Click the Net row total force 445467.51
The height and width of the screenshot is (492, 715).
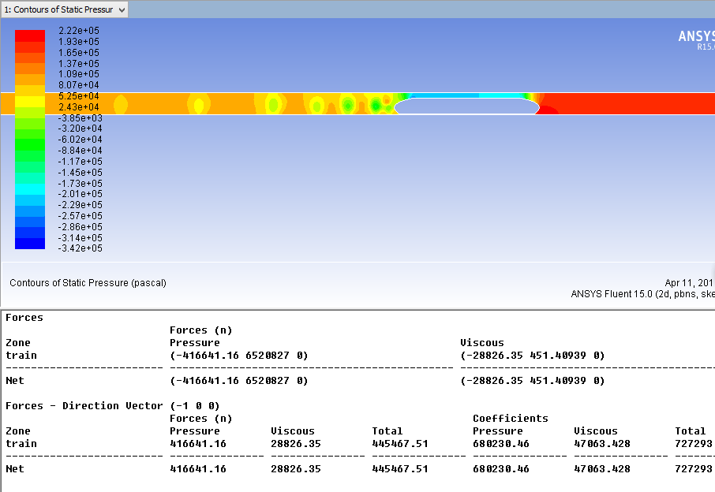pos(400,469)
